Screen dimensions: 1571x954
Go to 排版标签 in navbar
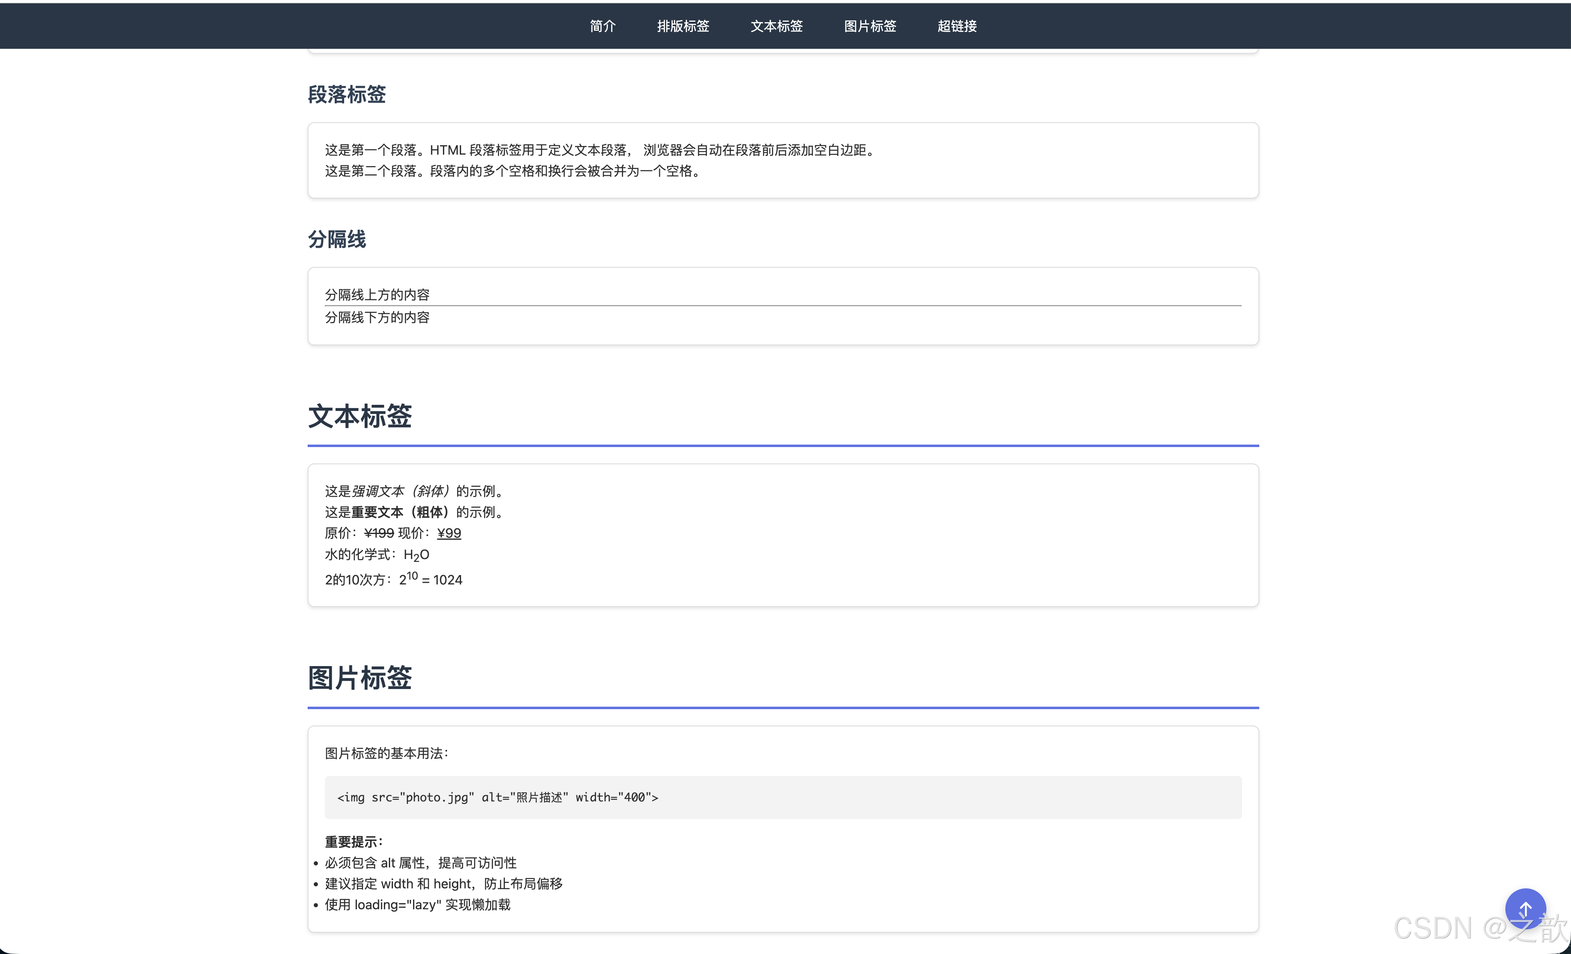[x=683, y=26]
